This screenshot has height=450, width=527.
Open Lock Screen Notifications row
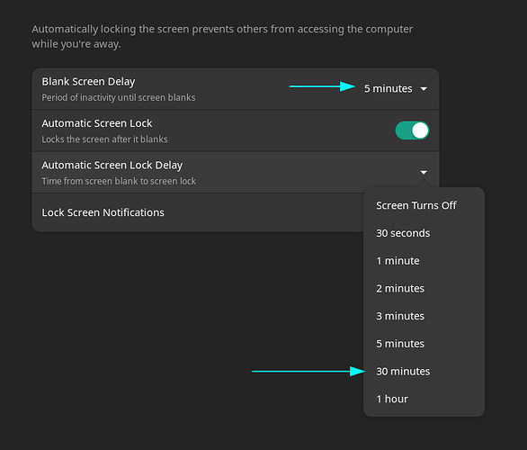(198, 212)
